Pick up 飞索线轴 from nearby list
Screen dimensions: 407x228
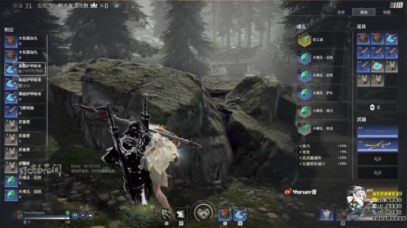tap(25, 111)
